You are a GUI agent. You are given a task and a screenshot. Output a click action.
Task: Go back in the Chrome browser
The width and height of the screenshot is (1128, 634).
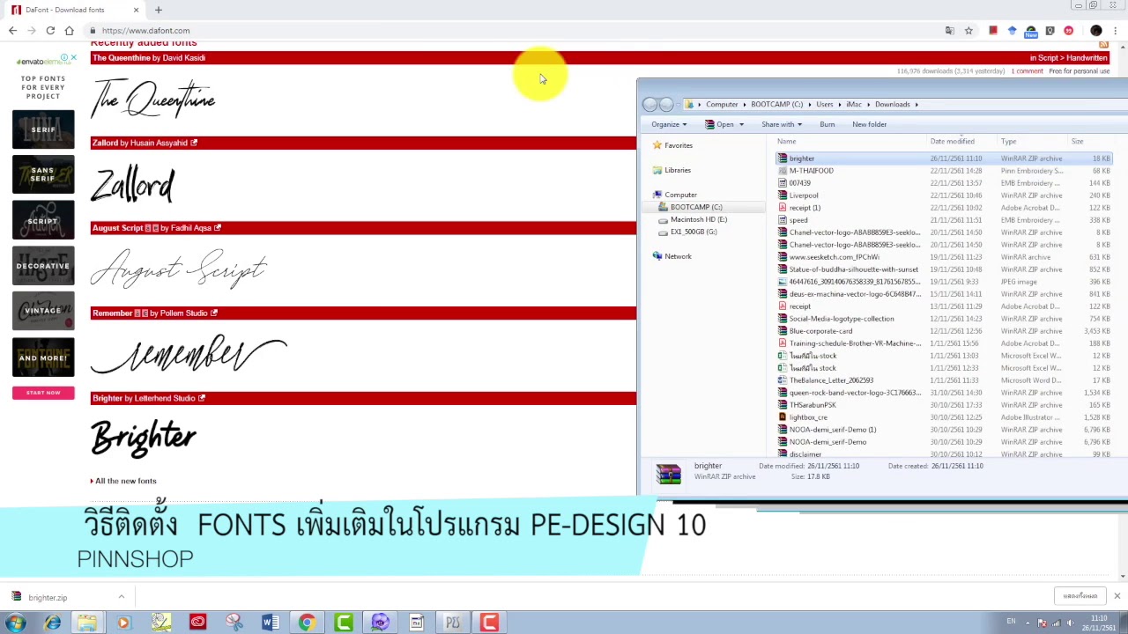point(12,31)
